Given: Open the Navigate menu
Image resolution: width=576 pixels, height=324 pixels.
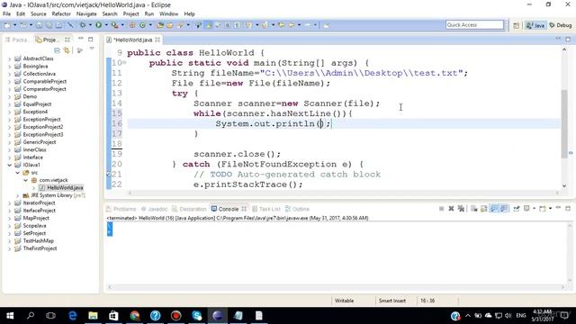Looking at the screenshot, I should tap(86, 14).
